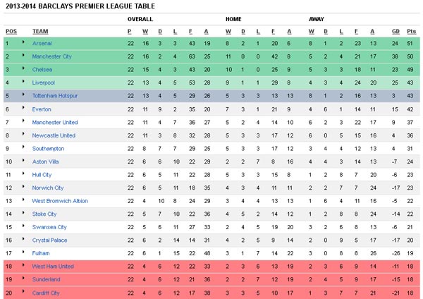The width and height of the screenshot is (423, 299).
Task: Expand the Manchester City row arrow
Action: coord(23,55)
